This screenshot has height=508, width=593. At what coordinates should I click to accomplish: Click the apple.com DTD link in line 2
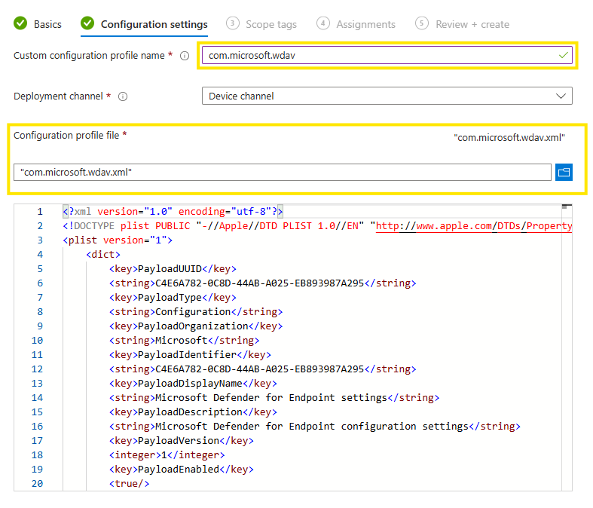click(473, 226)
